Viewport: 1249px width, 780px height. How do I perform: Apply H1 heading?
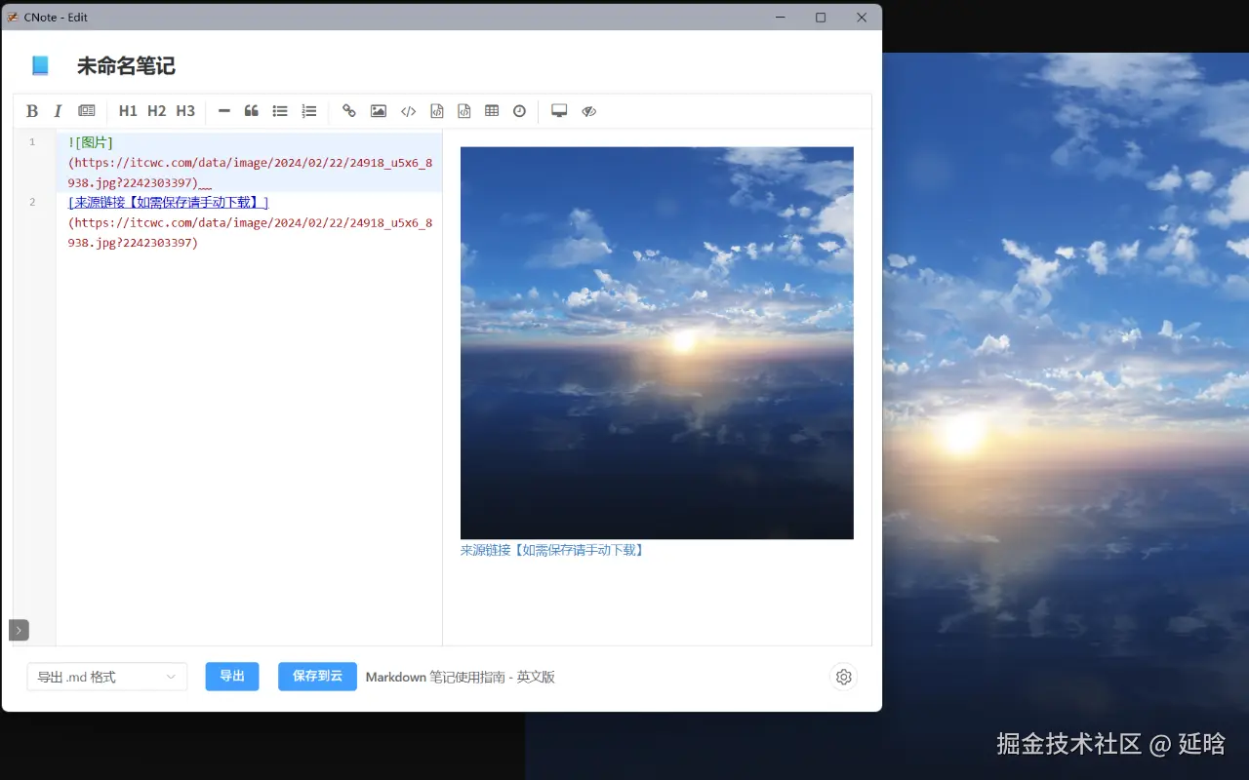coord(128,111)
